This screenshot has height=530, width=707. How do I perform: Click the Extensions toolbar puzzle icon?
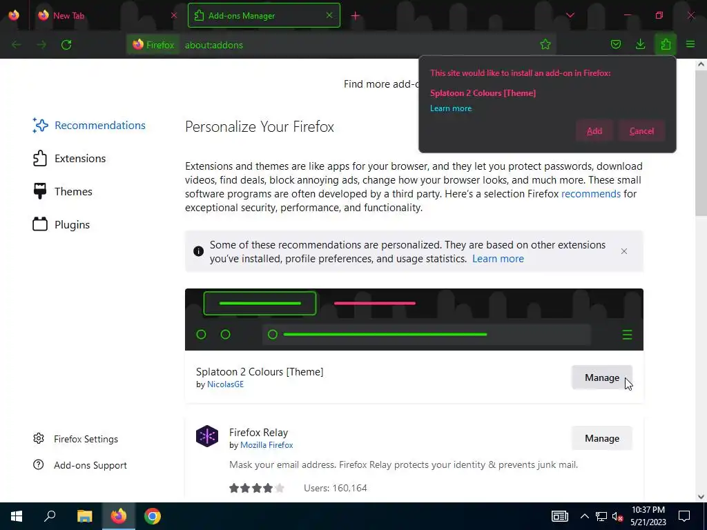coord(666,44)
